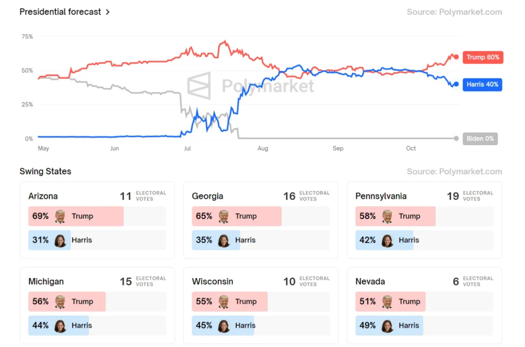Open the Presidential forecast heading link
This screenshot has width=525, height=347.
click(x=60, y=12)
